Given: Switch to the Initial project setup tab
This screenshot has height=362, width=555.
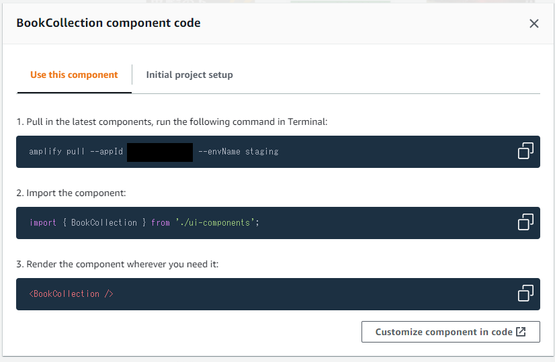Looking at the screenshot, I should tap(189, 75).
